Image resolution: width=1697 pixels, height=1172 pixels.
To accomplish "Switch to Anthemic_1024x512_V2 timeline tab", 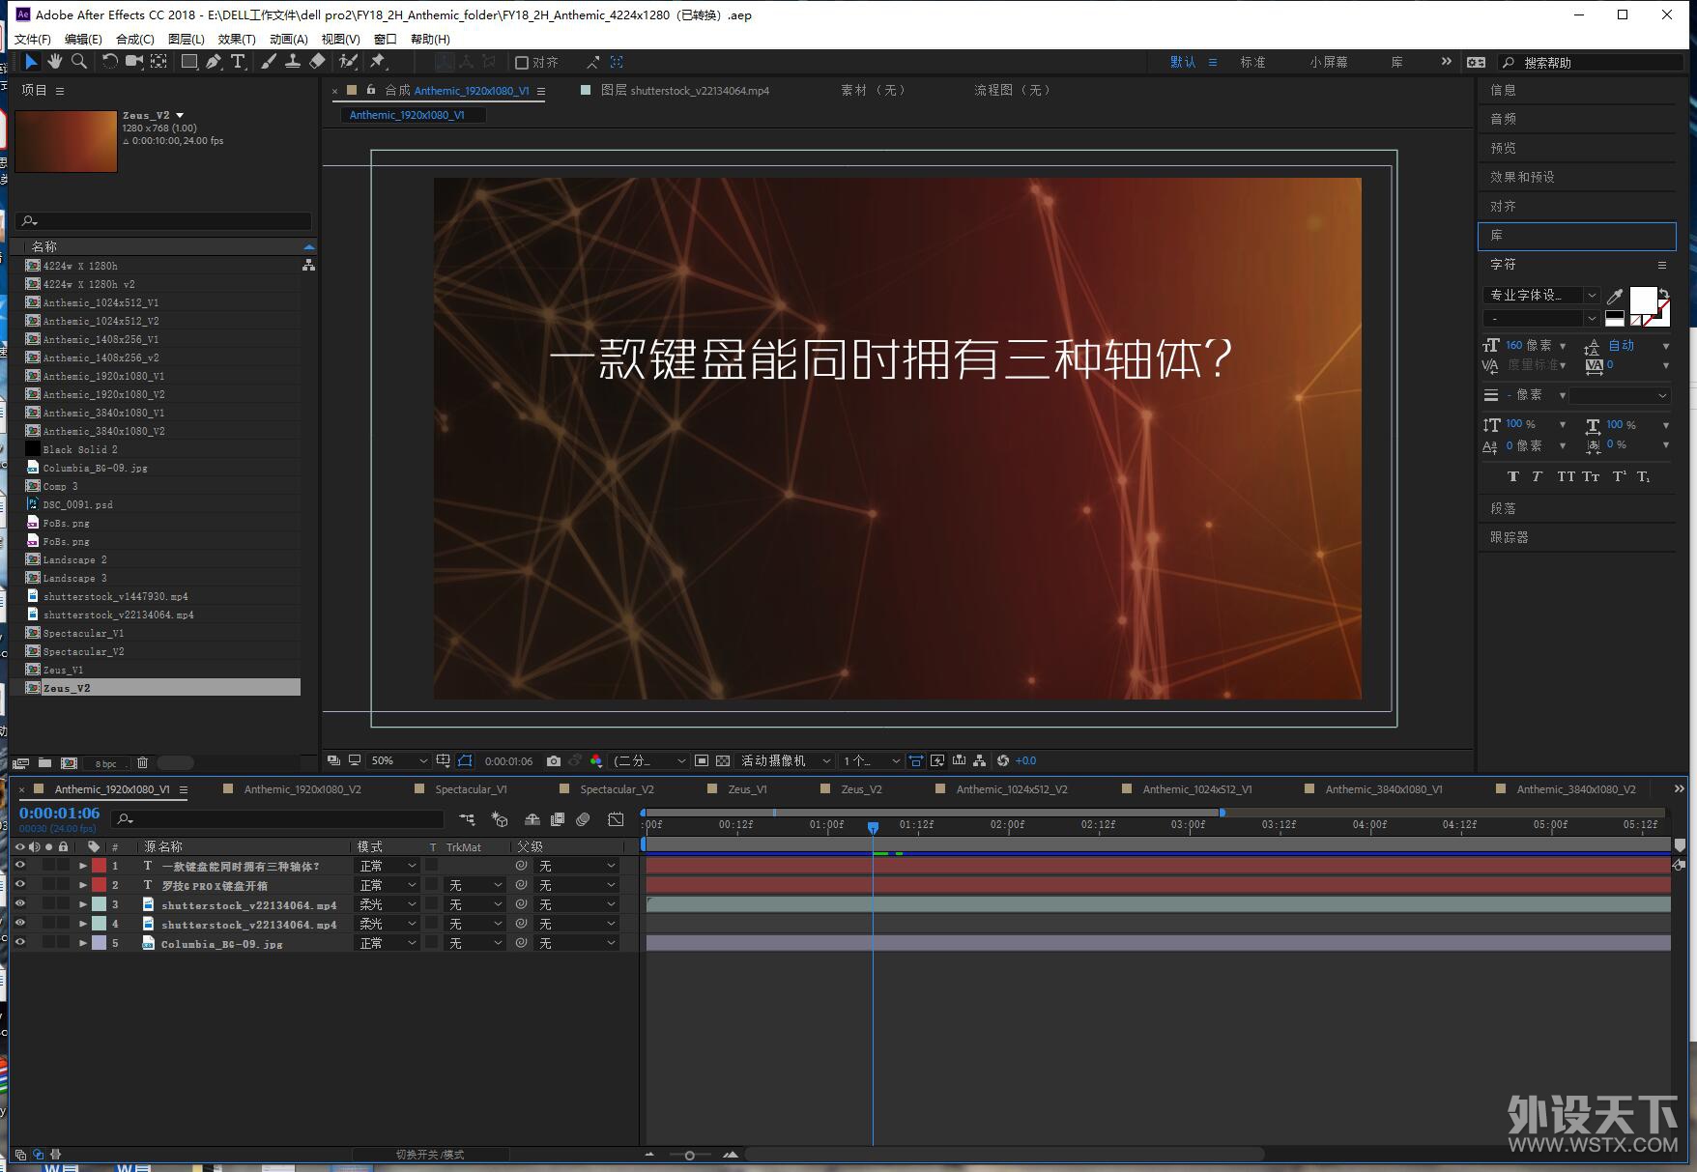I will (1011, 789).
